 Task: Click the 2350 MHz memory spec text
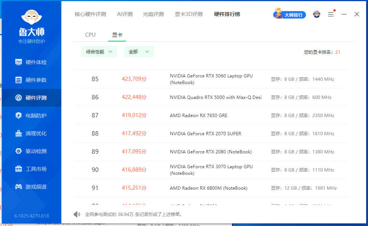click(x=303, y=115)
